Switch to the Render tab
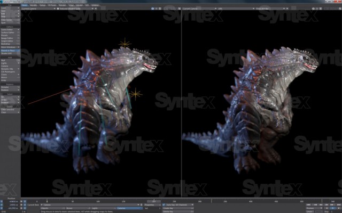Screen dimensions: 342x213 coord(63,5)
